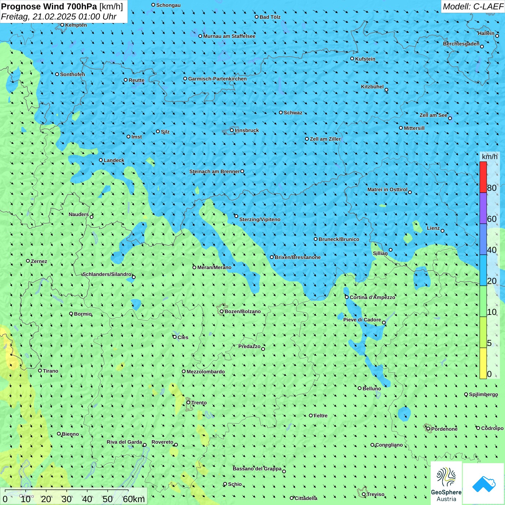Click the "Schlanders/Silandro" label

[x=107, y=274]
